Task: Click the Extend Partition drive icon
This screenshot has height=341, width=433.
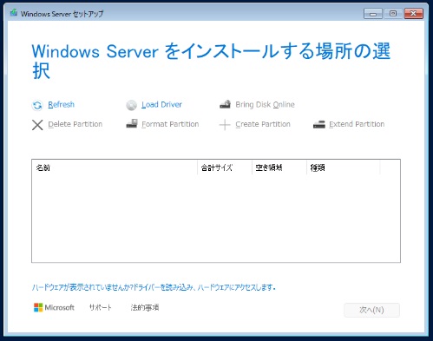Action: [x=319, y=124]
